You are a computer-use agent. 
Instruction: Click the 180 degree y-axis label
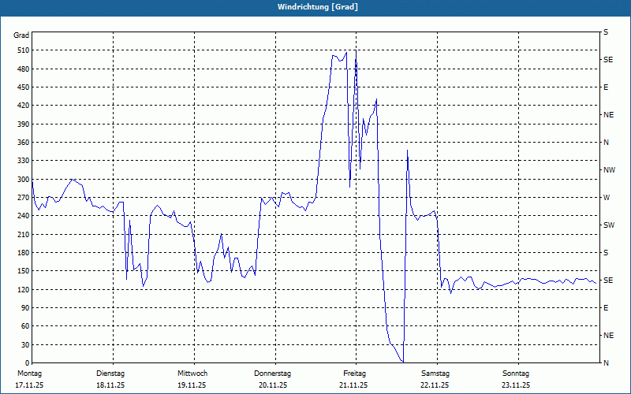(x=21, y=253)
